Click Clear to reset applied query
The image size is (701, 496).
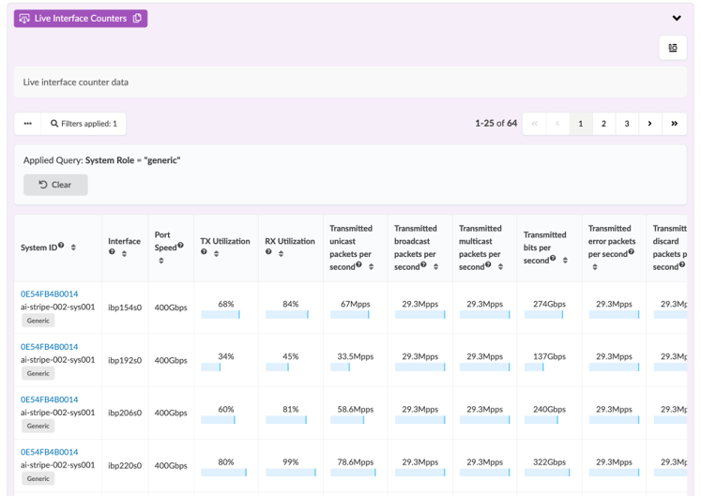coord(55,185)
